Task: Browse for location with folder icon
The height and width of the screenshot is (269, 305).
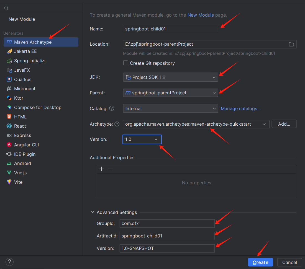Action: [x=291, y=44]
